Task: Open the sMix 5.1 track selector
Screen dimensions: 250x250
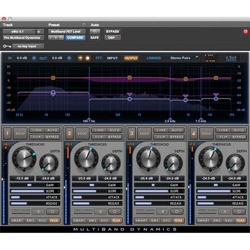Action: click(x=19, y=31)
